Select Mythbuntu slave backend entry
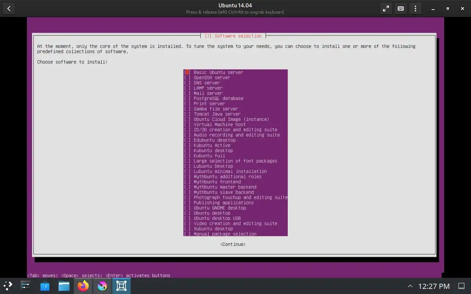Screen dimensions: 471x294 [235, 192]
